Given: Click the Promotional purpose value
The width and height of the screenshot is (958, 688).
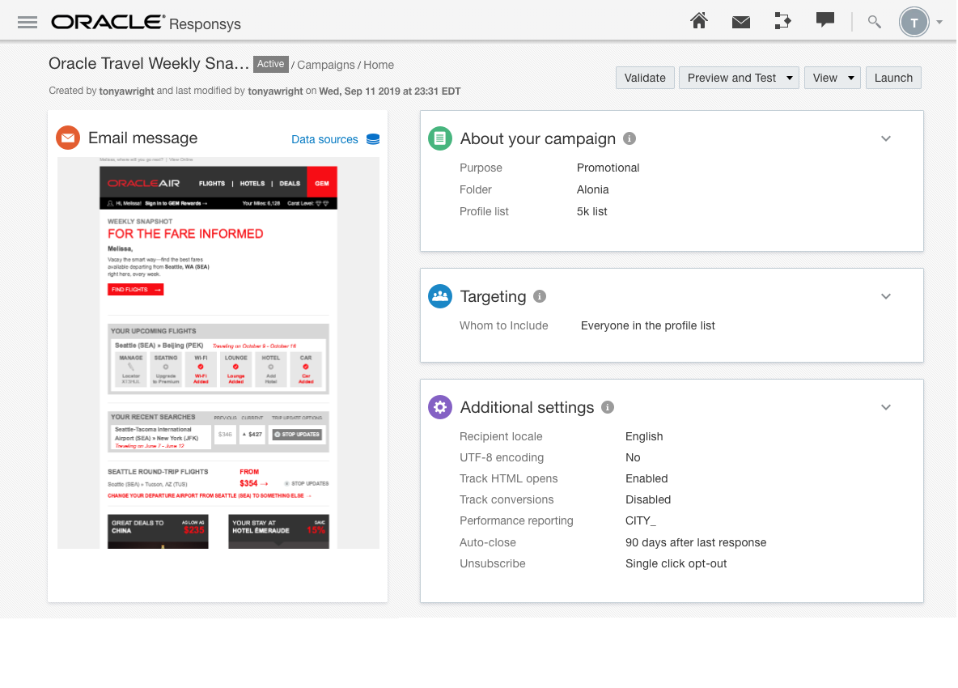Looking at the screenshot, I should tap(608, 168).
